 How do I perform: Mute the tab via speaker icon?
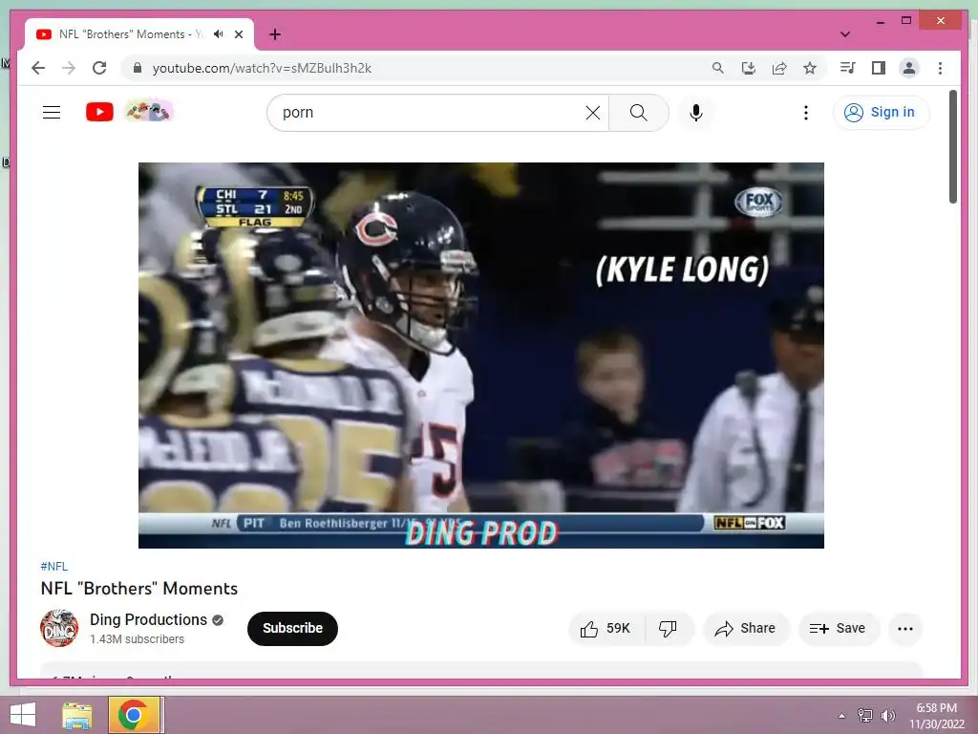[x=219, y=34]
